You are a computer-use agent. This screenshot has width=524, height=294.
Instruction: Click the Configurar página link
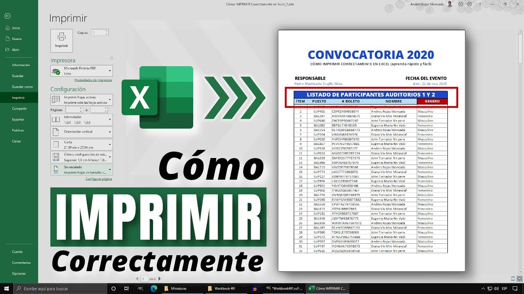(x=99, y=179)
